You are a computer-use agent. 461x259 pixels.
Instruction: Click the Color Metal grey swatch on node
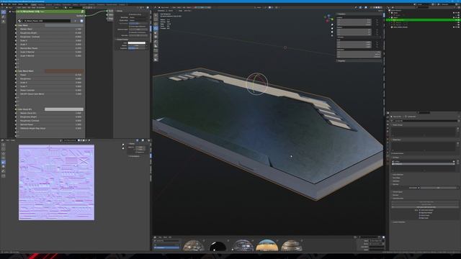point(64,25)
